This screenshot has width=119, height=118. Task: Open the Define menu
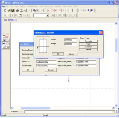coord(23,6)
